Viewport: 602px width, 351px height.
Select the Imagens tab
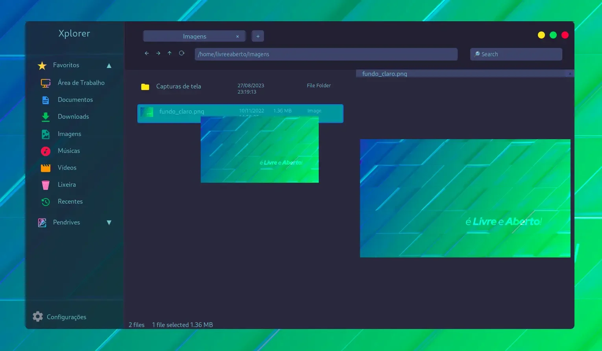pos(194,36)
